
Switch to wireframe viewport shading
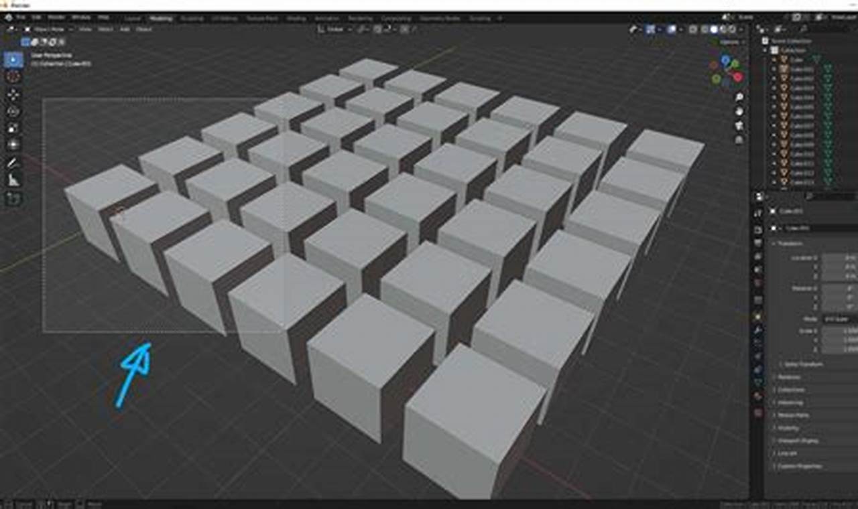tap(703, 29)
